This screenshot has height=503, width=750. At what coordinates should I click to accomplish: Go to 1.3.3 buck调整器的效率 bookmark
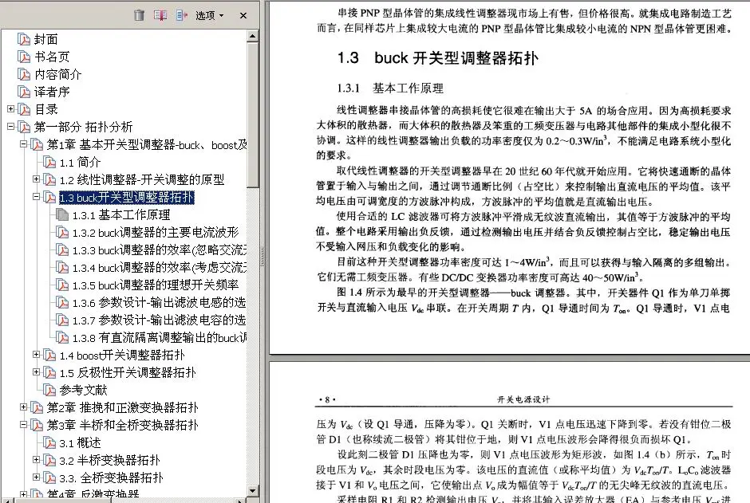pyautogui.click(x=160, y=250)
